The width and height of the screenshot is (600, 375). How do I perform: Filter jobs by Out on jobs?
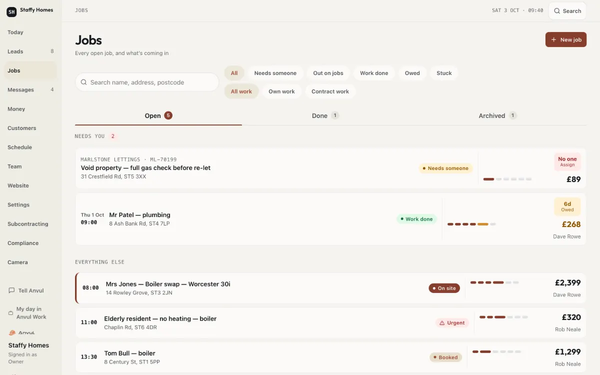coord(328,73)
